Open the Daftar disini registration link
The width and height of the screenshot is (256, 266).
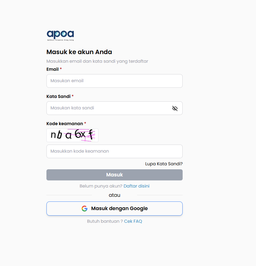pyautogui.click(x=137, y=186)
